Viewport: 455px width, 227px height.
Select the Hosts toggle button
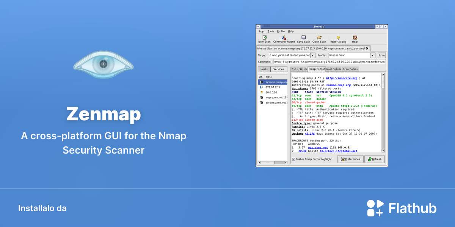point(264,69)
